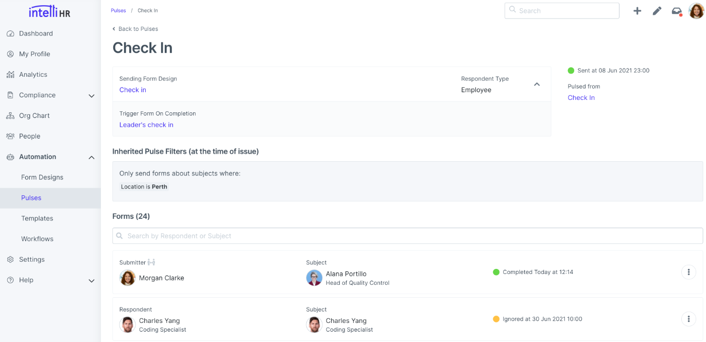Screen dimensions: 706x342
Task: Click the Back to Pulses link
Action: (x=135, y=29)
